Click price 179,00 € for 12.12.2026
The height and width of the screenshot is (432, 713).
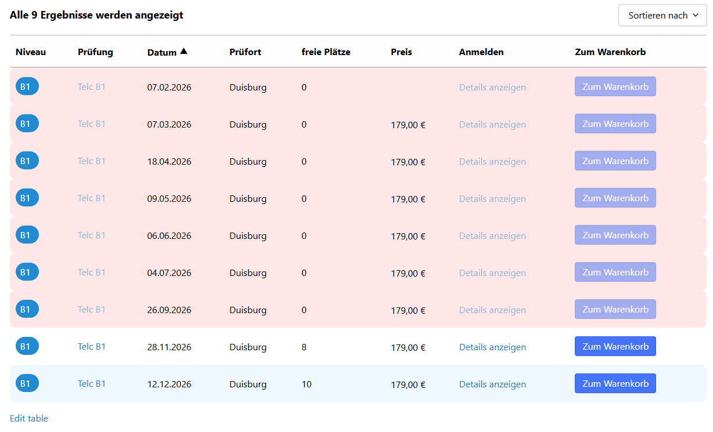(x=408, y=385)
